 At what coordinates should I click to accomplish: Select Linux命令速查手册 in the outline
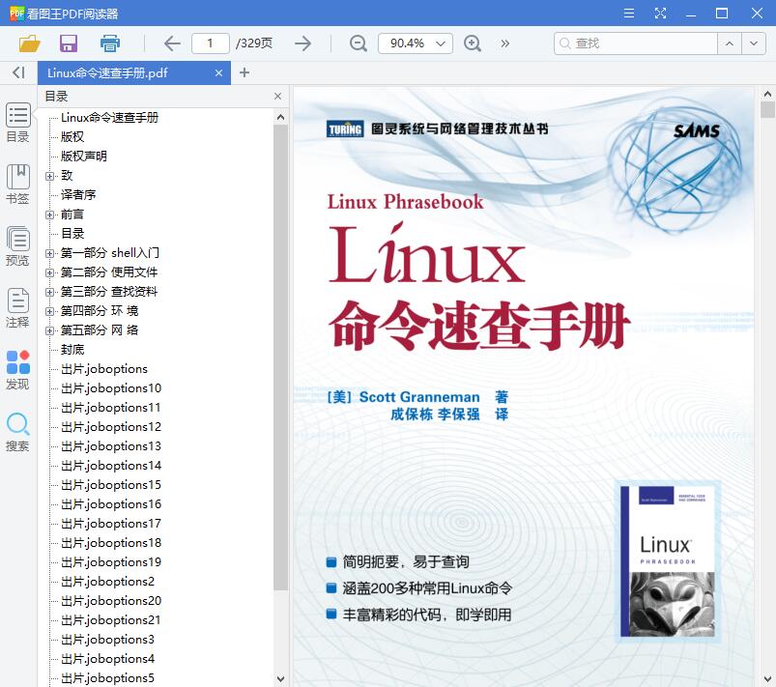click(x=109, y=118)
